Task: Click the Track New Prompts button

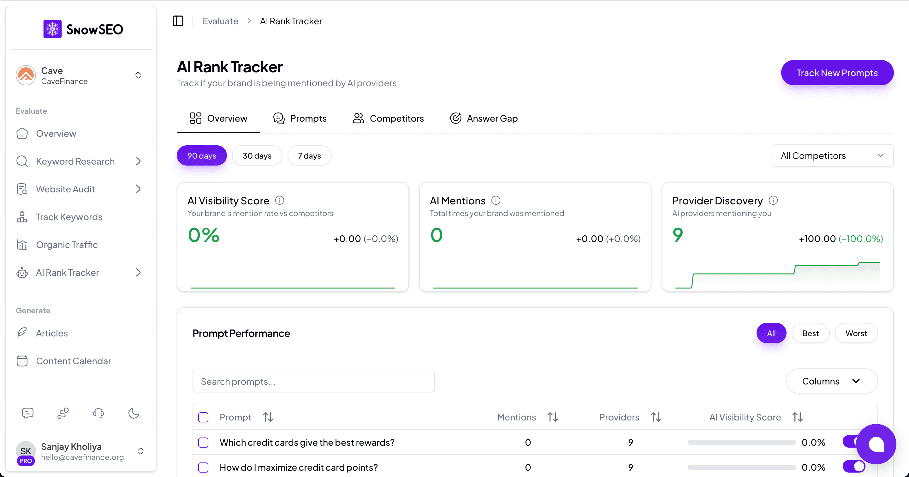Action: (x=837, y=73)
